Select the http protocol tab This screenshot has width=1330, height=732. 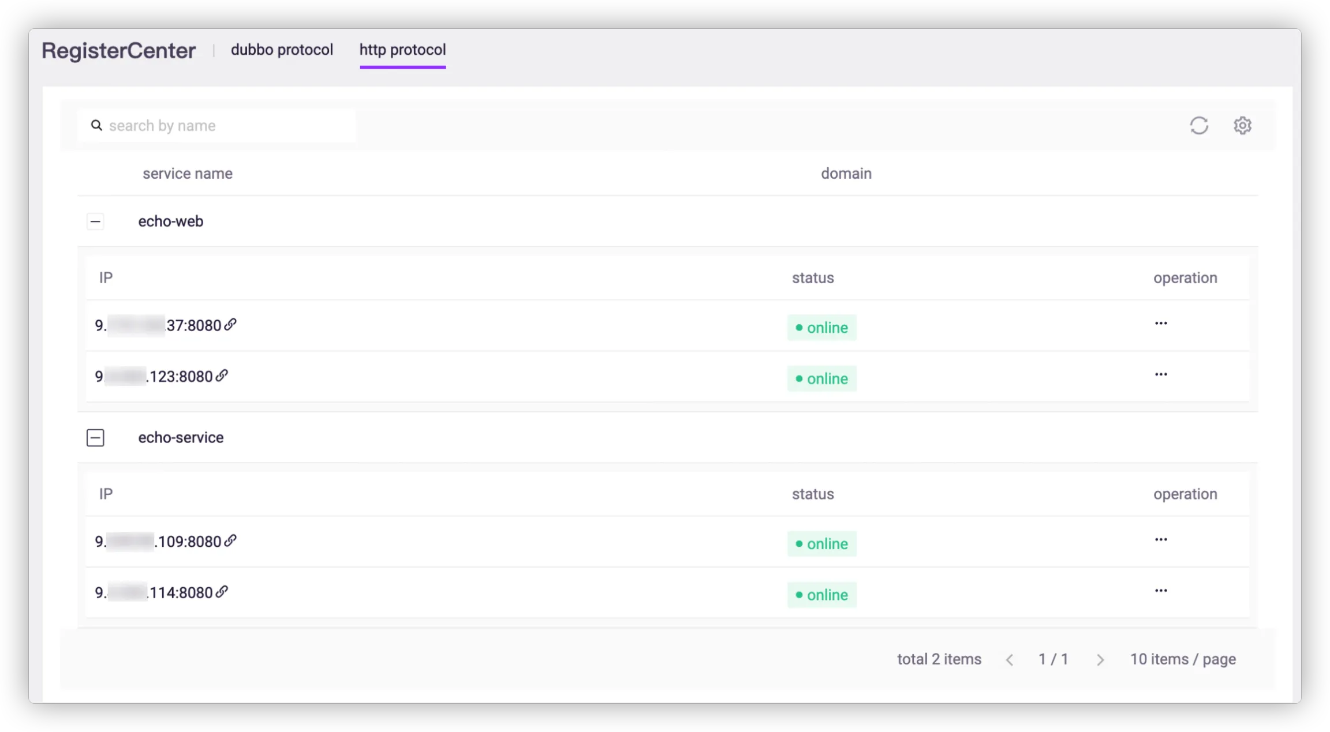pyautogui.click(x=402, y=50)
